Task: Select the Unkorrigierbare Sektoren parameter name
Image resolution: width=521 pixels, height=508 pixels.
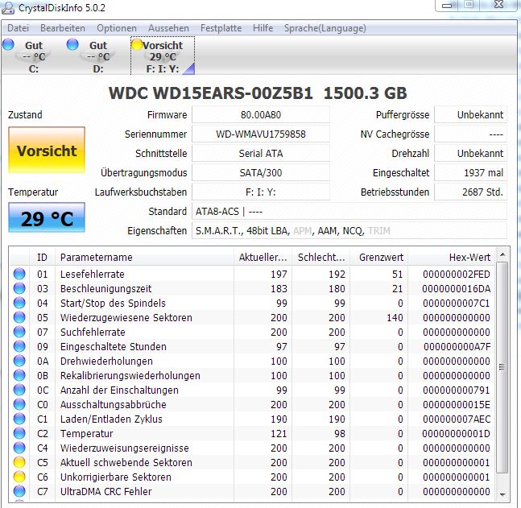Action: pos(116,477)
